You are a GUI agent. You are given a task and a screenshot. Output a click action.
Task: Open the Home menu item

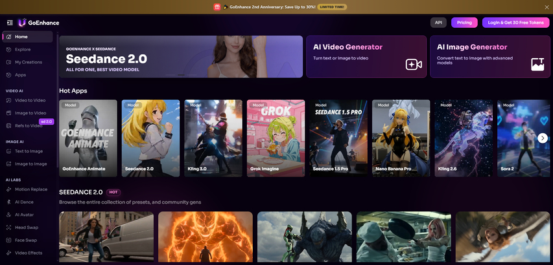pos(27,37)
